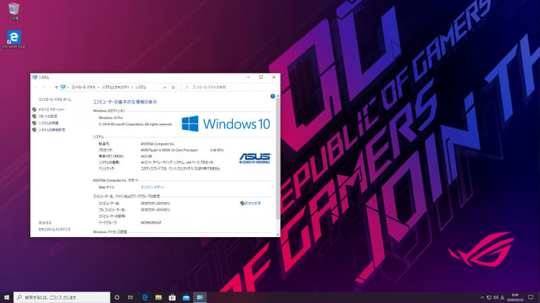Maximize the System window
Screen dimensions: 540x303
pos(261,77)
